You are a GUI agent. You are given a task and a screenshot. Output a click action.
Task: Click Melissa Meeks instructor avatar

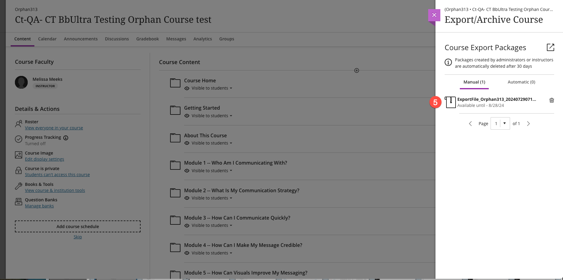point(21,82)
